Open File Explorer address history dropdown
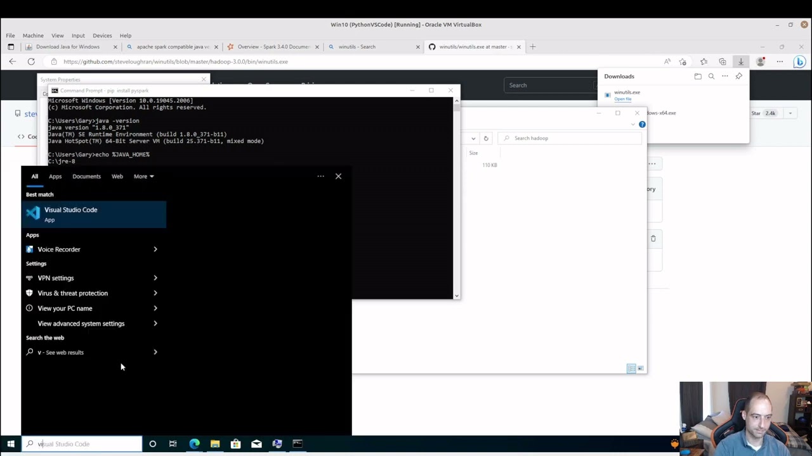Screen dimensions: 812x456 coord(473,138)
